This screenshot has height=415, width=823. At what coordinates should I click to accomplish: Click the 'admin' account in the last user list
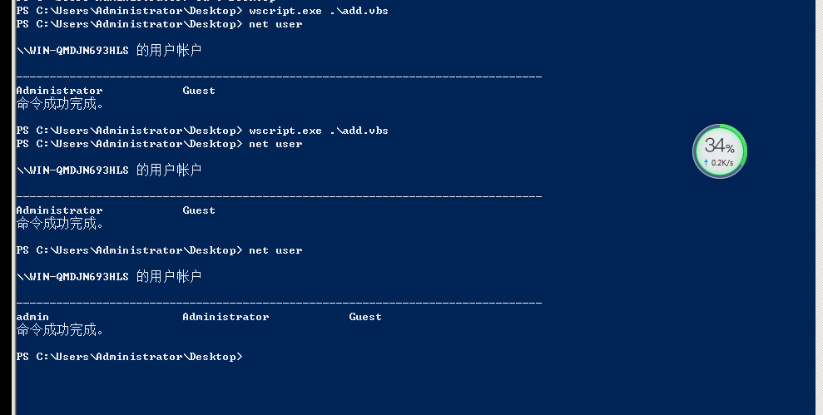tap(32, 317)
